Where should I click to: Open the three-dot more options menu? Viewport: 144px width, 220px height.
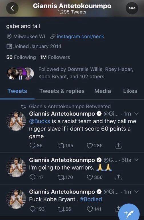tap(132, 8)
